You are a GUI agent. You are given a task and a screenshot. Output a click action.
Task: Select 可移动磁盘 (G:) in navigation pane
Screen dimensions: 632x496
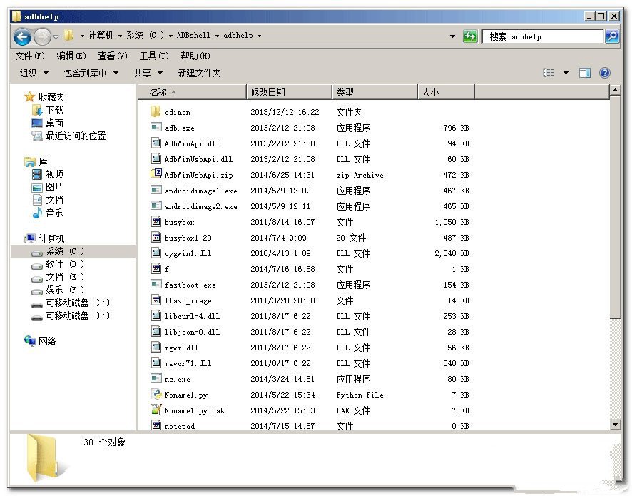[78, 303]
